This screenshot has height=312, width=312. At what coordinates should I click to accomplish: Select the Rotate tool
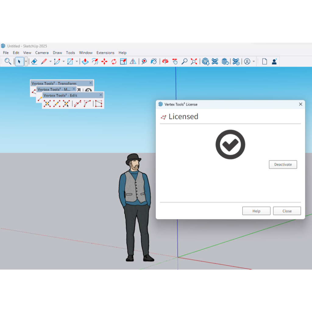point(114,62)
